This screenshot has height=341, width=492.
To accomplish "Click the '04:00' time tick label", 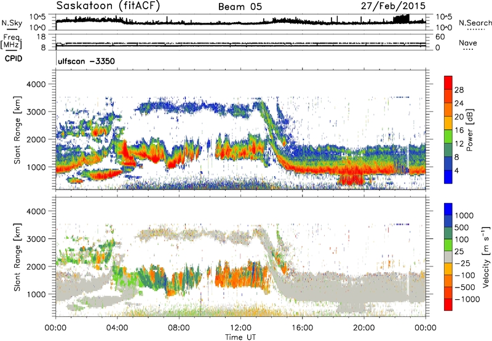I will [117, 328].
